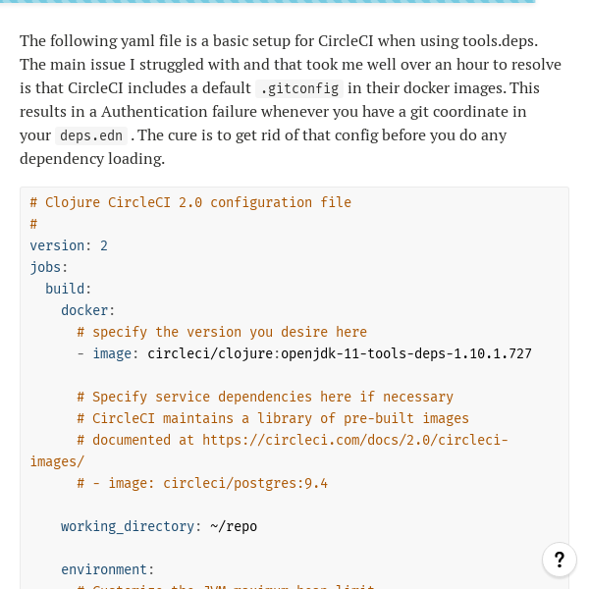Screen dimensions: 589x589
Task: Click the 'docker:' key in the yaml
Action: pyautogui.click(x=88, y=310)
